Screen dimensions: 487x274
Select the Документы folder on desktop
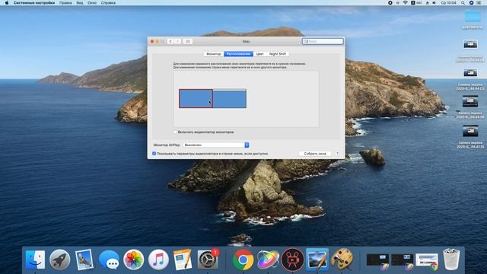click(473, 19)
